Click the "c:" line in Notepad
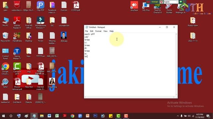This screenshot has height=119, width=213. (x=86, y=43)
